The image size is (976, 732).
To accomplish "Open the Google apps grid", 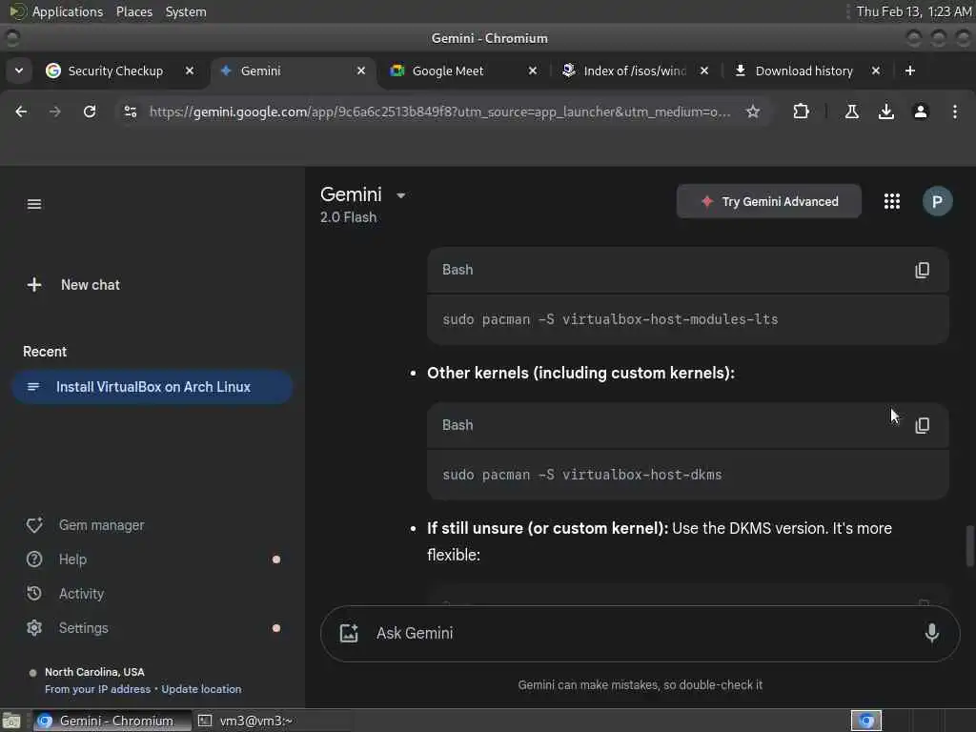I will click(x=892, y=201).
